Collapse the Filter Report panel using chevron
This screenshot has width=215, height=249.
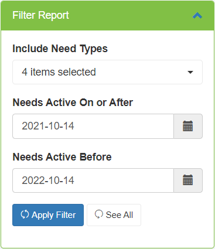[x=197, y=16]
